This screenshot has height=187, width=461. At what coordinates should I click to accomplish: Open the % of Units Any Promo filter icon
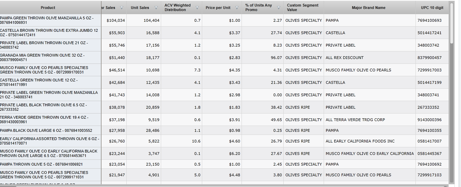point(278,8)
